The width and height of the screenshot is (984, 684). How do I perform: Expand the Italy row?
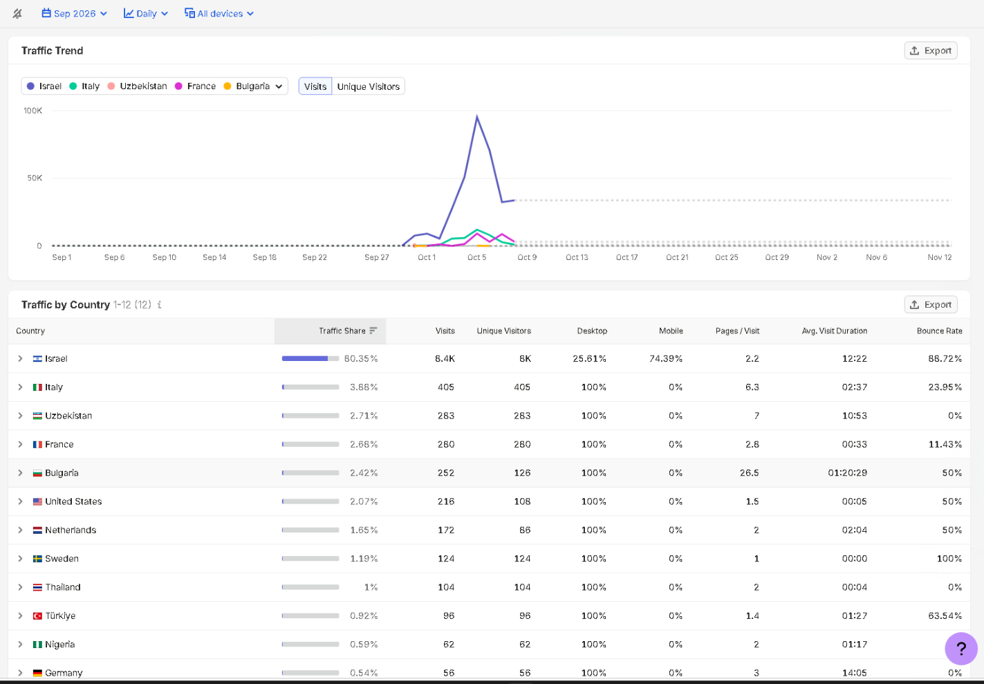[x=20, y=387]
